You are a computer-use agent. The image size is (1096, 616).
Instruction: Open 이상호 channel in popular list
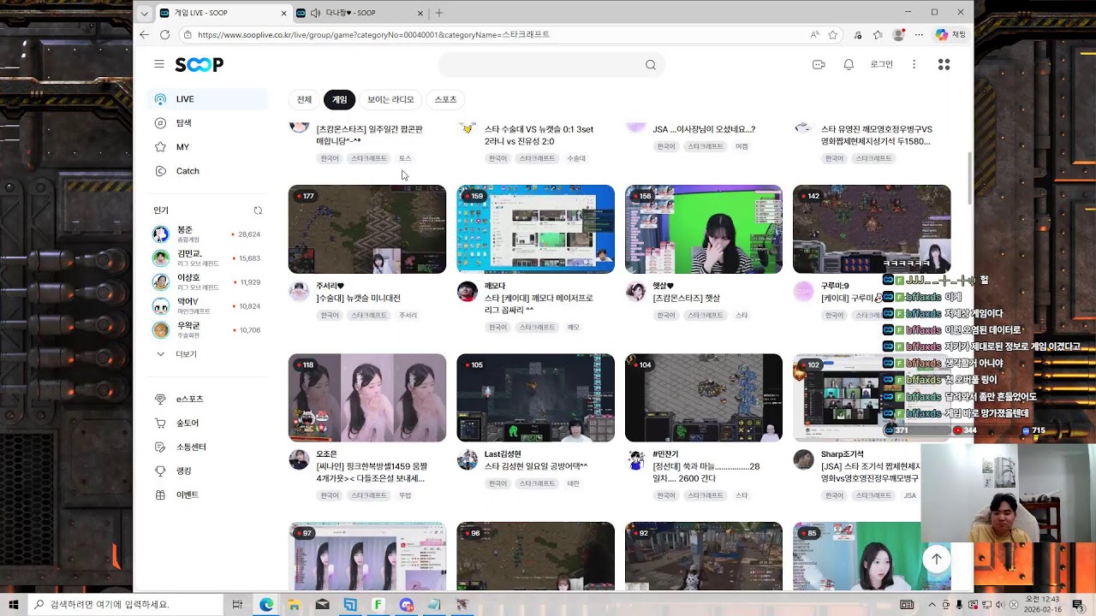point(207,282)
